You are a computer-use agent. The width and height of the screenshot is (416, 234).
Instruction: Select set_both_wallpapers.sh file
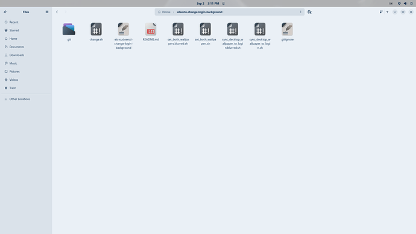(x=206, y=34)
